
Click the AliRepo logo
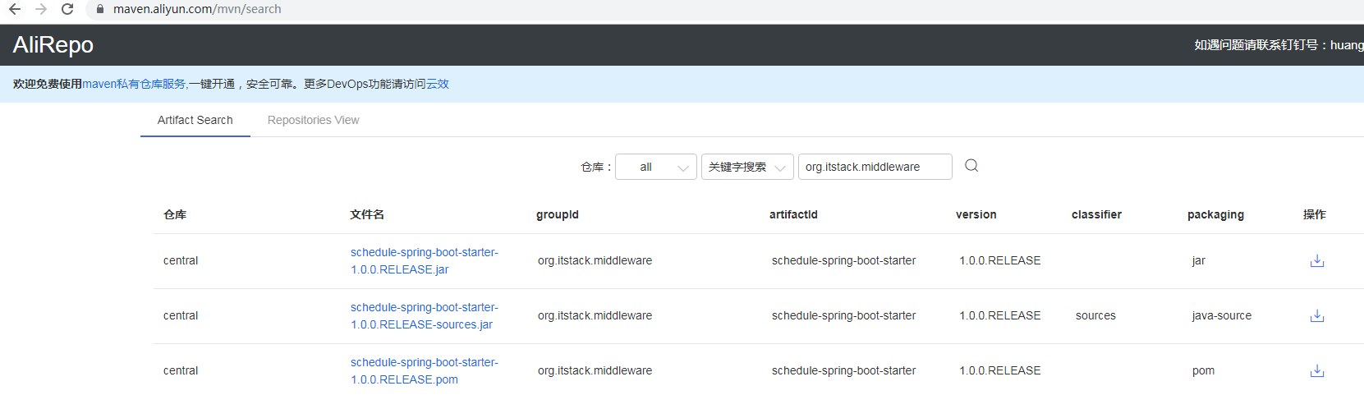pos(53,45)
